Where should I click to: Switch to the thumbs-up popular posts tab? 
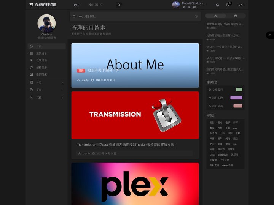(215, 16)
